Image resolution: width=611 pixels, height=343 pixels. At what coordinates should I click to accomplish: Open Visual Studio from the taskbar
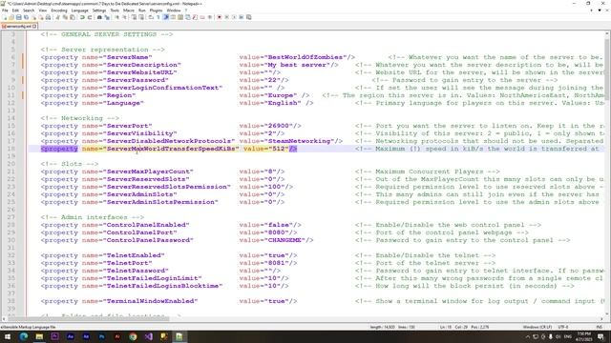point(149,336)
